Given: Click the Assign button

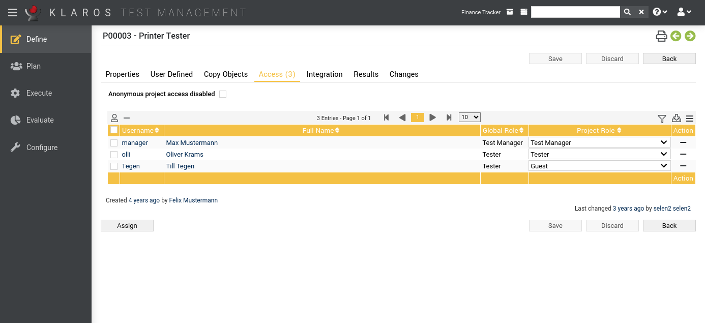Looking at the screenshot, I should tap(127, 226).
